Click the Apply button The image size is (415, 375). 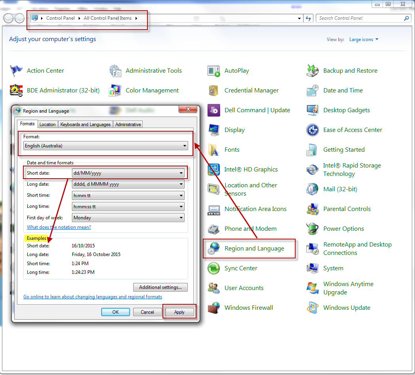tap(179, 312)
